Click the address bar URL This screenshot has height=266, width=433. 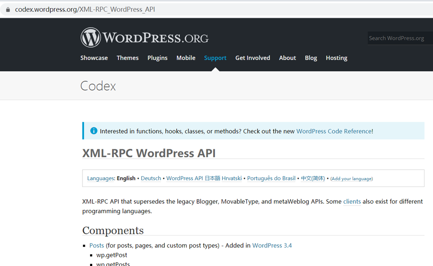click(x=85, y=9)
